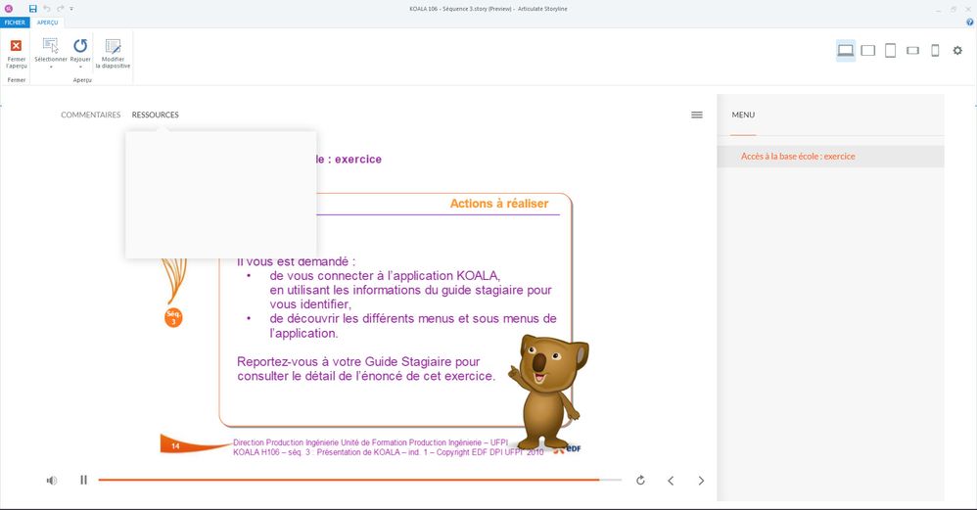
Task: Click the redo arrow in the quick access toolbar
Action: coord(61,9)
